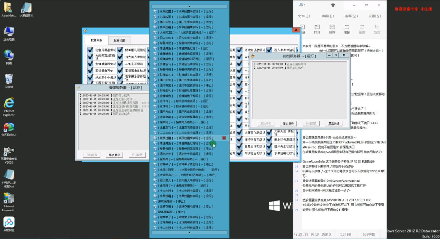Open the 分区助手6.3 desktop icon
Screen dimensions: 440x239
pos(9,129)
